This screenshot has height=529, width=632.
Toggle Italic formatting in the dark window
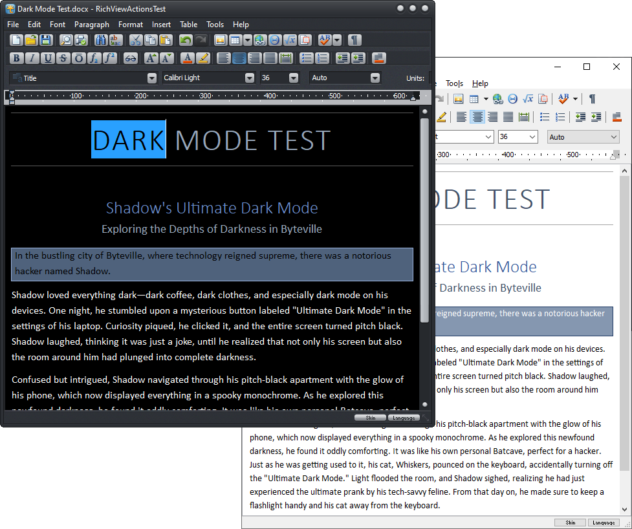pos(32,58)
